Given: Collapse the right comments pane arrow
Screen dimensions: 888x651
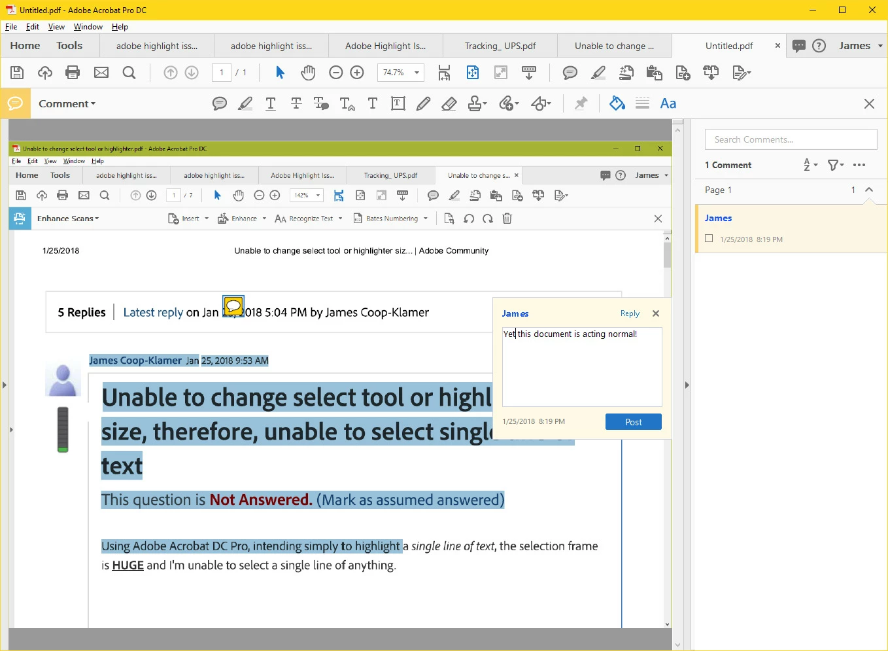Looking at the screenshot, I should point(687,385).
